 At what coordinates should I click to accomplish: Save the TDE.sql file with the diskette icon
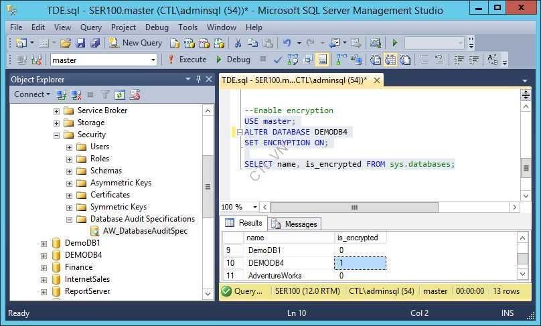point(80,43)
